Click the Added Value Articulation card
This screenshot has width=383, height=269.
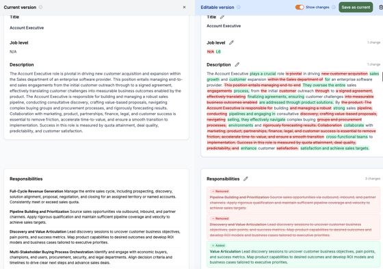(293, 255)
